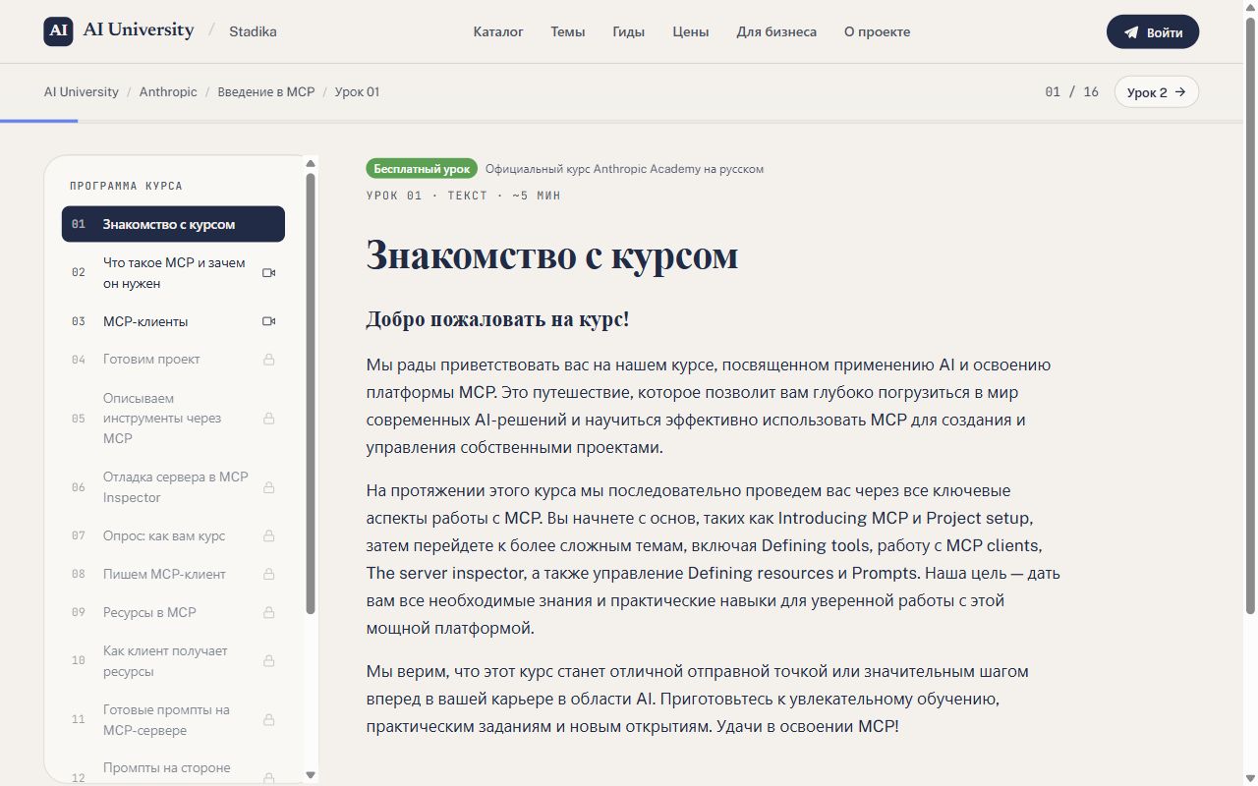Open AI University breadcrumb link
This screenshot has height=786, width=1258.
82,91
